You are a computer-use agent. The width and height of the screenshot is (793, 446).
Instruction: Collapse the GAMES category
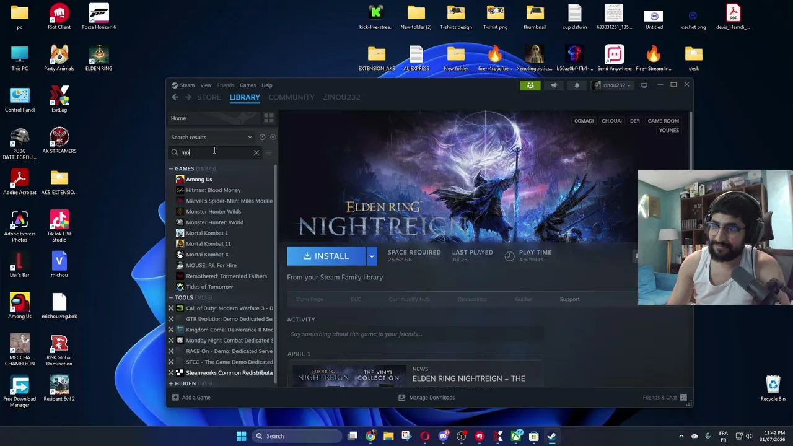click(171, 168)
